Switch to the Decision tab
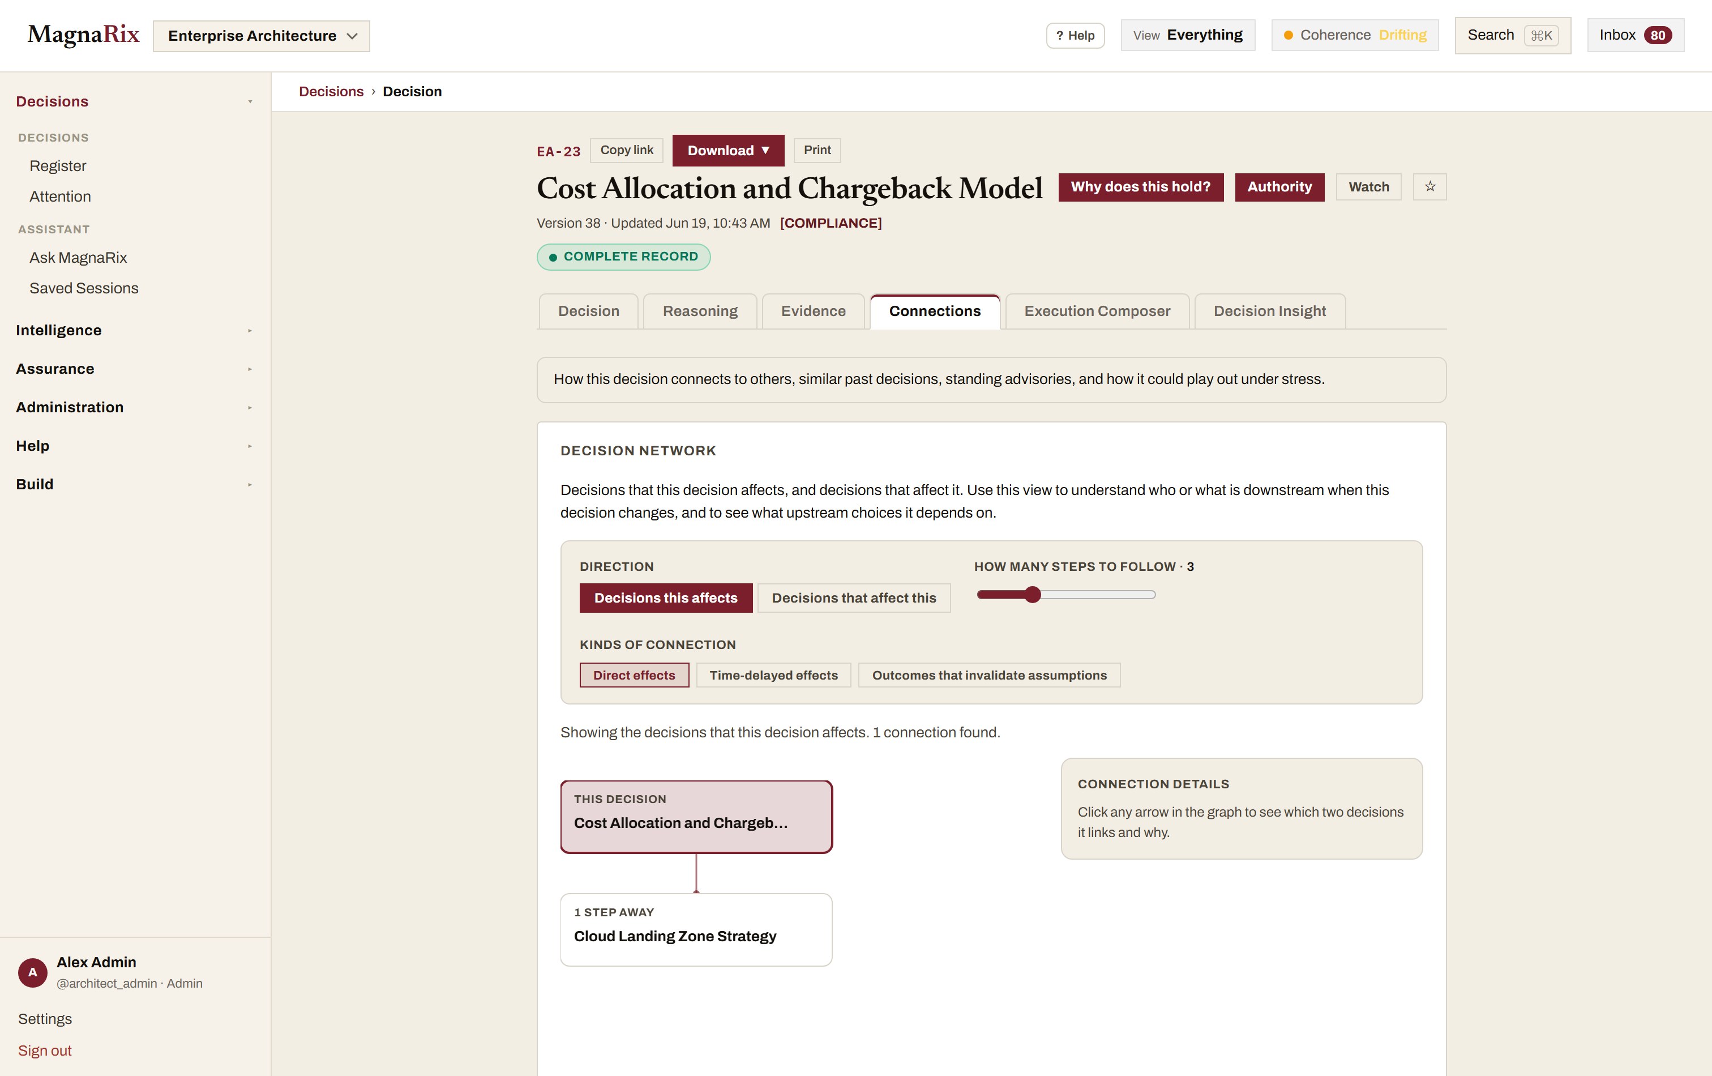1712x1076 pixels. click(x=589, y=311)
